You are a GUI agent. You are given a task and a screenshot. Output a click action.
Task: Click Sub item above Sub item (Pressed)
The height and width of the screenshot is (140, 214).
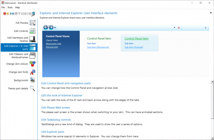click(x=129, y=43)
